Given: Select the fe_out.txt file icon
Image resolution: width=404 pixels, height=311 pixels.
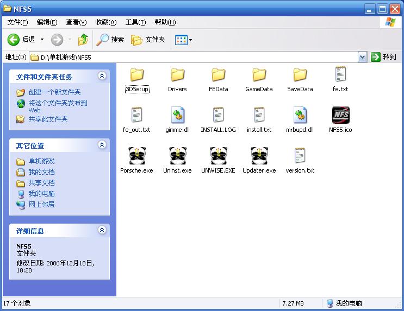Looking at the screenshot, I should click(136, 115).
